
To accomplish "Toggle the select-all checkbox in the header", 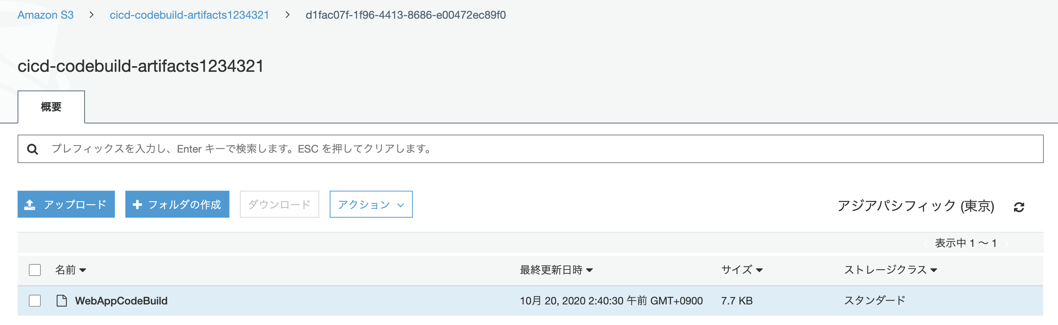I will click(x=35, y=270).
